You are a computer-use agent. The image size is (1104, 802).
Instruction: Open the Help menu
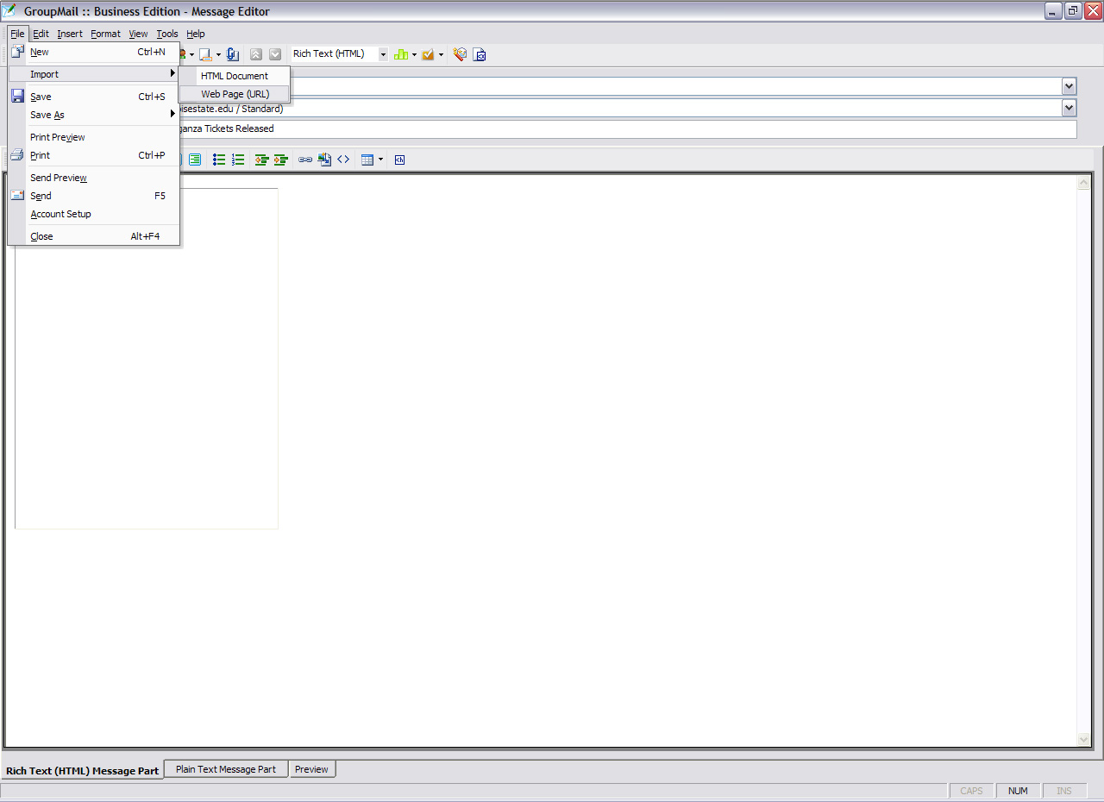click(196, 34)
